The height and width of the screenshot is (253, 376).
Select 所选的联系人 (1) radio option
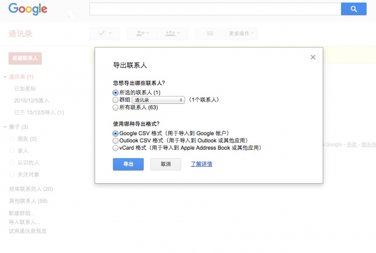tap(115, 93)
